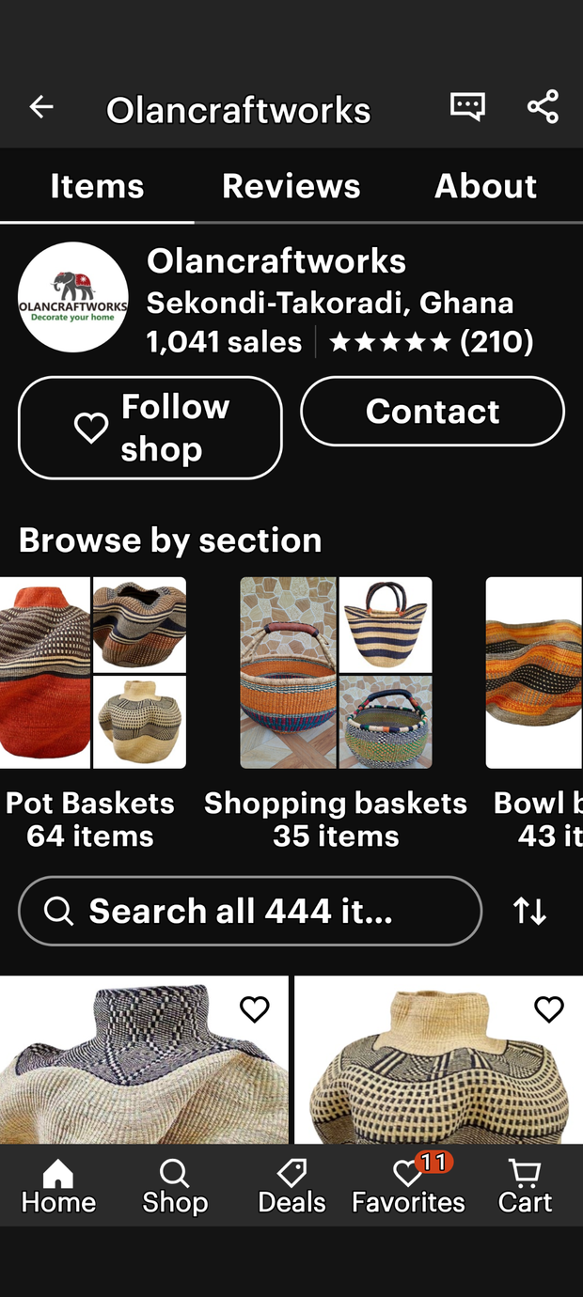Contact the shop owner
Viewport: 583px width, 1297px height.
tap(433, 411)
